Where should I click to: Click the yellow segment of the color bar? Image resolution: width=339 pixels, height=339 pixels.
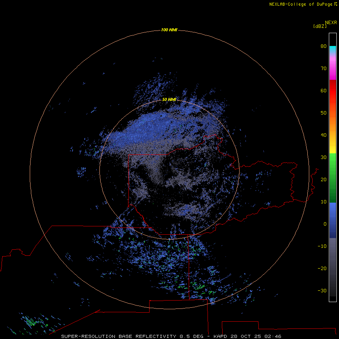(333, 150)
